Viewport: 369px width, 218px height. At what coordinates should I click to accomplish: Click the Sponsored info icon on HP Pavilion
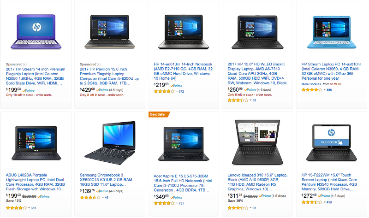click(x=99, y=65)
